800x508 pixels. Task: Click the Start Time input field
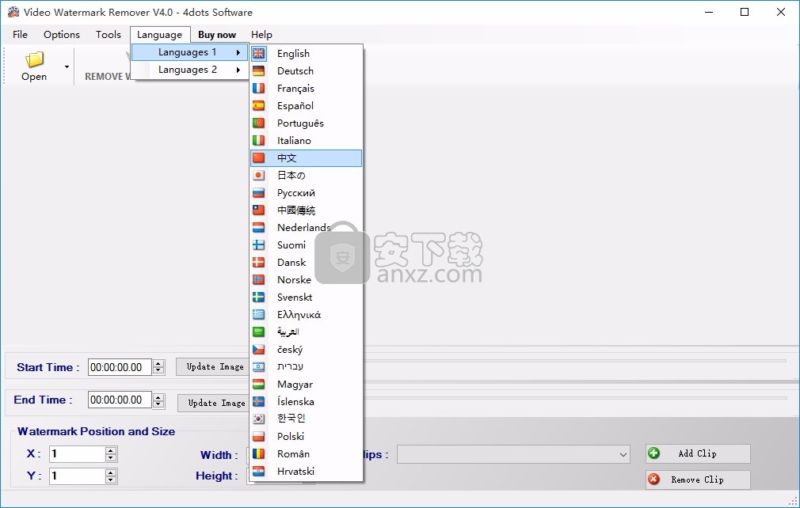120,367
